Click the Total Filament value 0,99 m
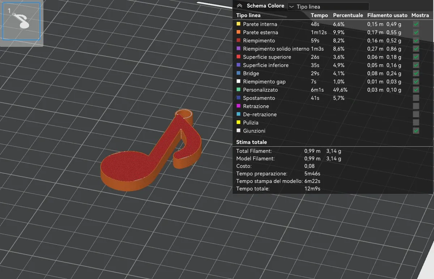 pos(312,151)
